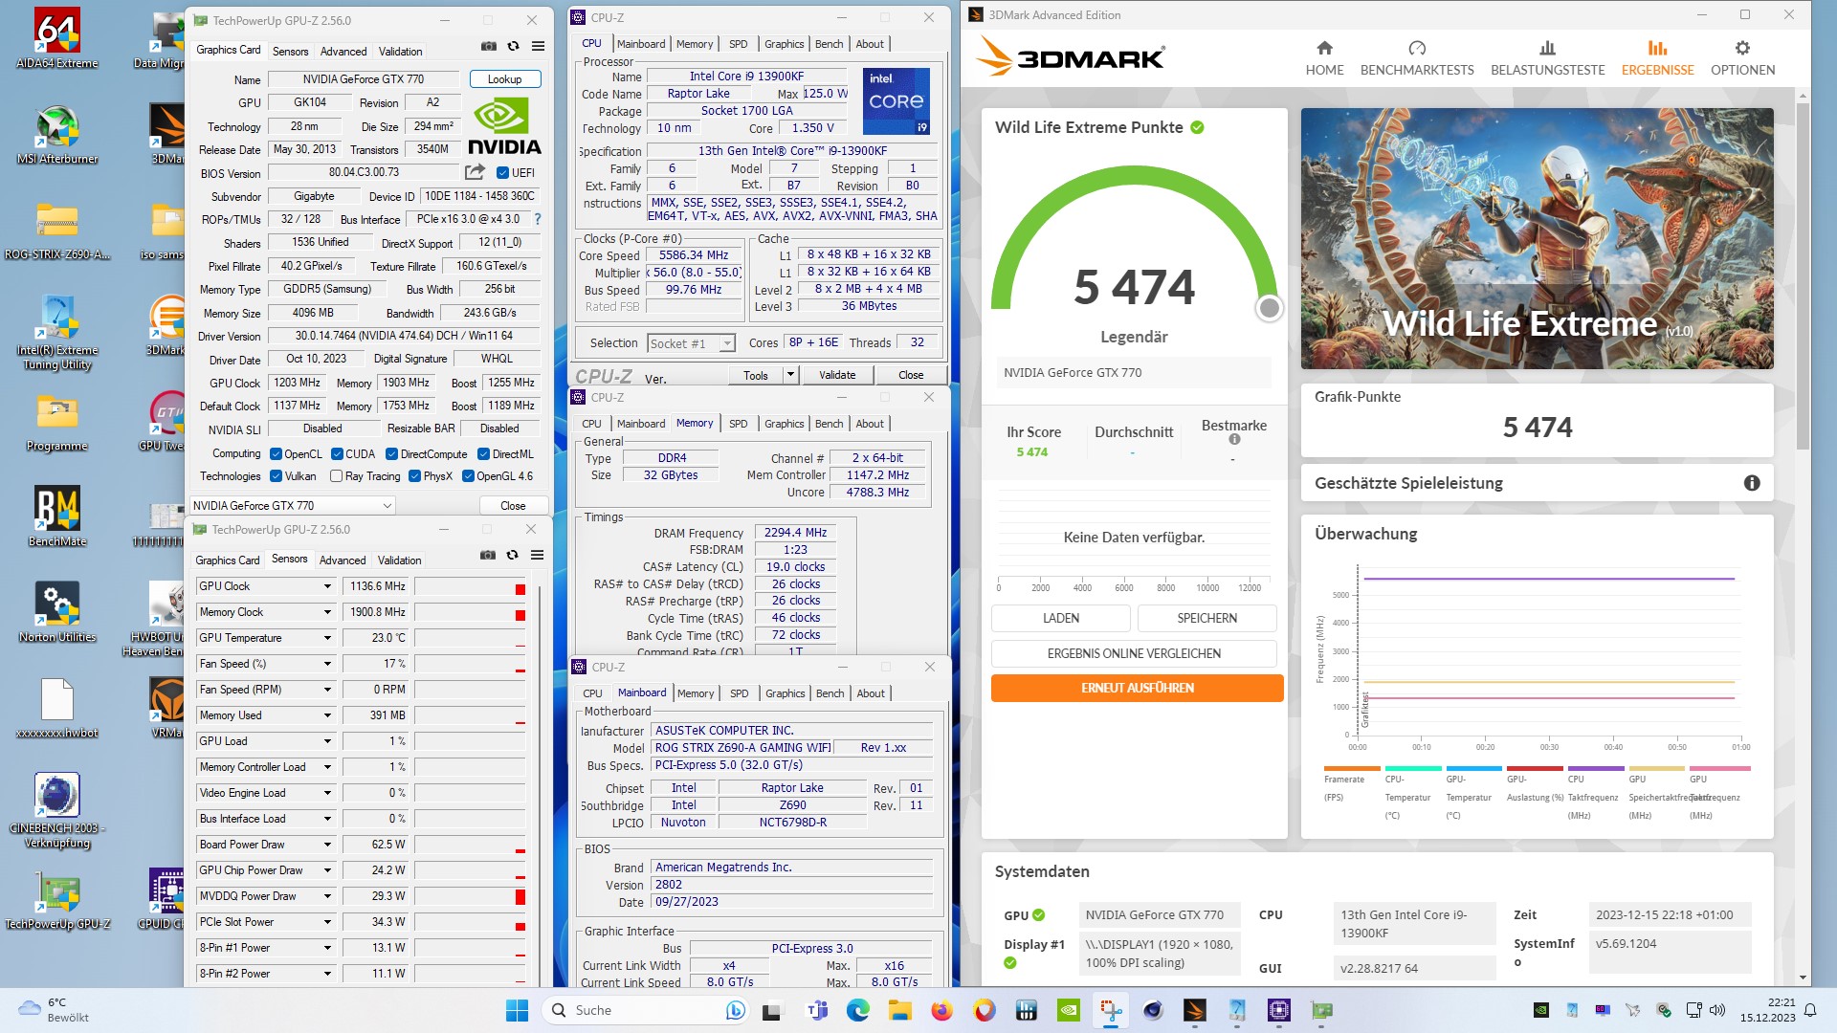Image resolution: width=1837 pixels, height=1033 pixels.
Task: Click the LADEN button in 3DMark
Action: 1060,618
